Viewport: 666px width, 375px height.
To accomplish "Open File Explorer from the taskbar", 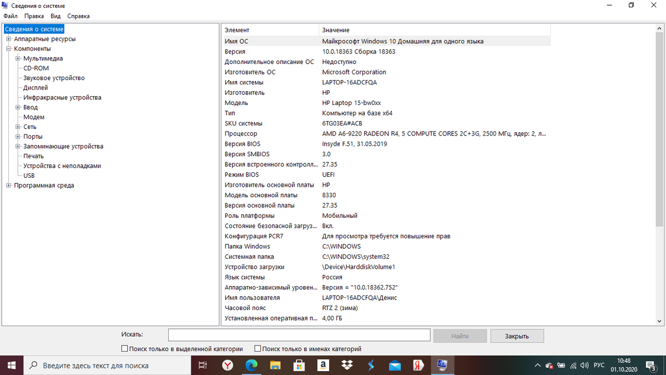I will point(275,366).
